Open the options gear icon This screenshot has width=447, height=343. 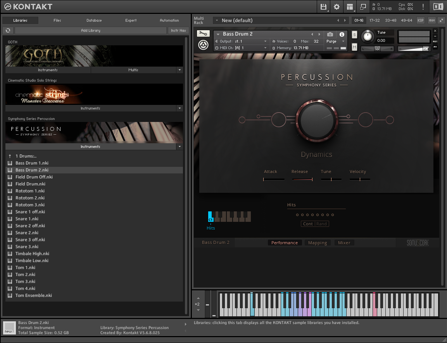[x=337, y=7]
